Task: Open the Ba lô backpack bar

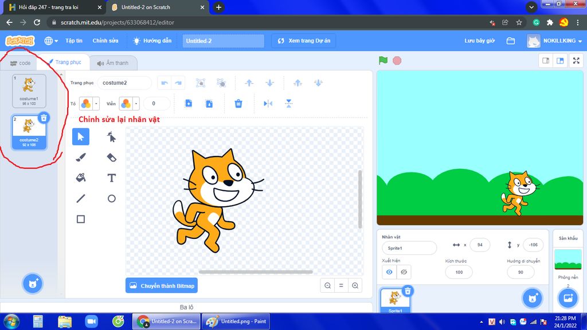Action: pos(186,307)
